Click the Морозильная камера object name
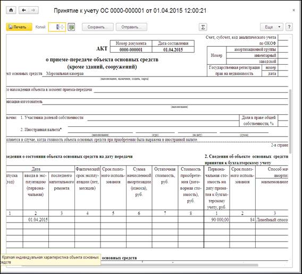The width and height of the screenshot is (302, 274). pos(65,73)
